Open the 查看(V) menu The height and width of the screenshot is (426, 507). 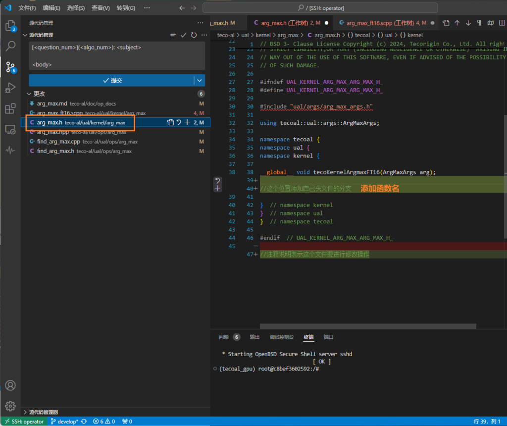tap(101, 8)
